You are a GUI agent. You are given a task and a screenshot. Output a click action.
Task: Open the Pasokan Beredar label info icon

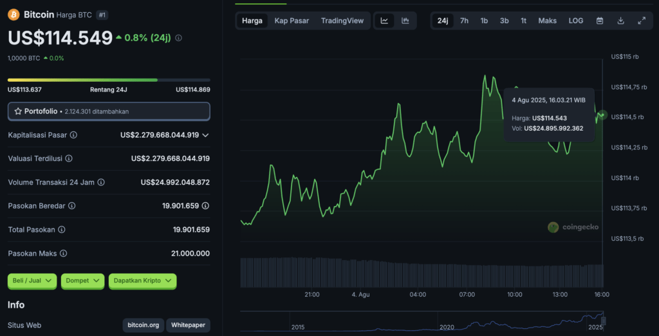click(x=72, y=205)
